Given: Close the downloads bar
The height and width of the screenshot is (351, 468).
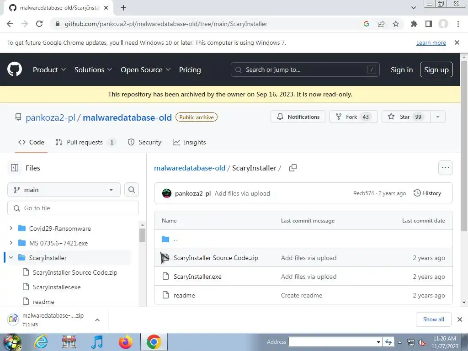Looking at the screenshot, I should 460,319.
